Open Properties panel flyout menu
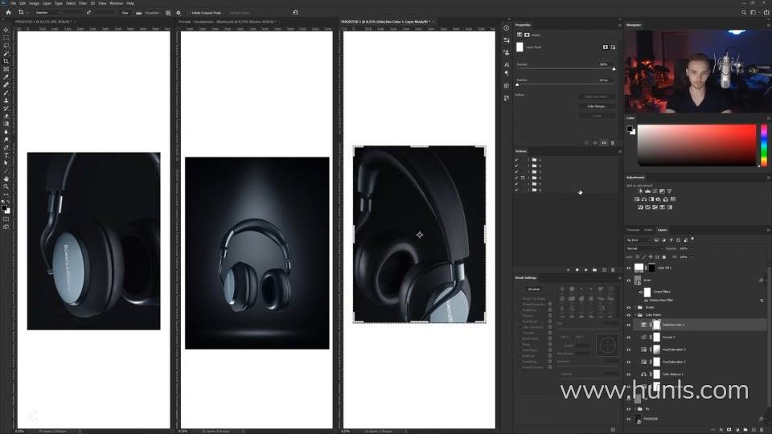Viewport: 772px width, 434px height. pyautogui.click(x=619, y=25)
